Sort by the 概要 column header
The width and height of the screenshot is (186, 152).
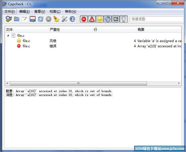pyautogui.click(x=159, y=29)
